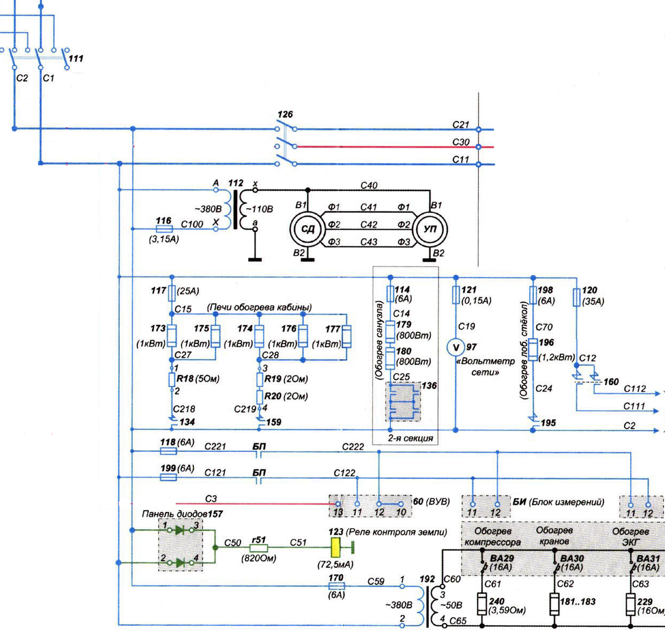The width and height of the screenshot is (665, 636).
Task: Click wire label C222
Action: [353, 447]
